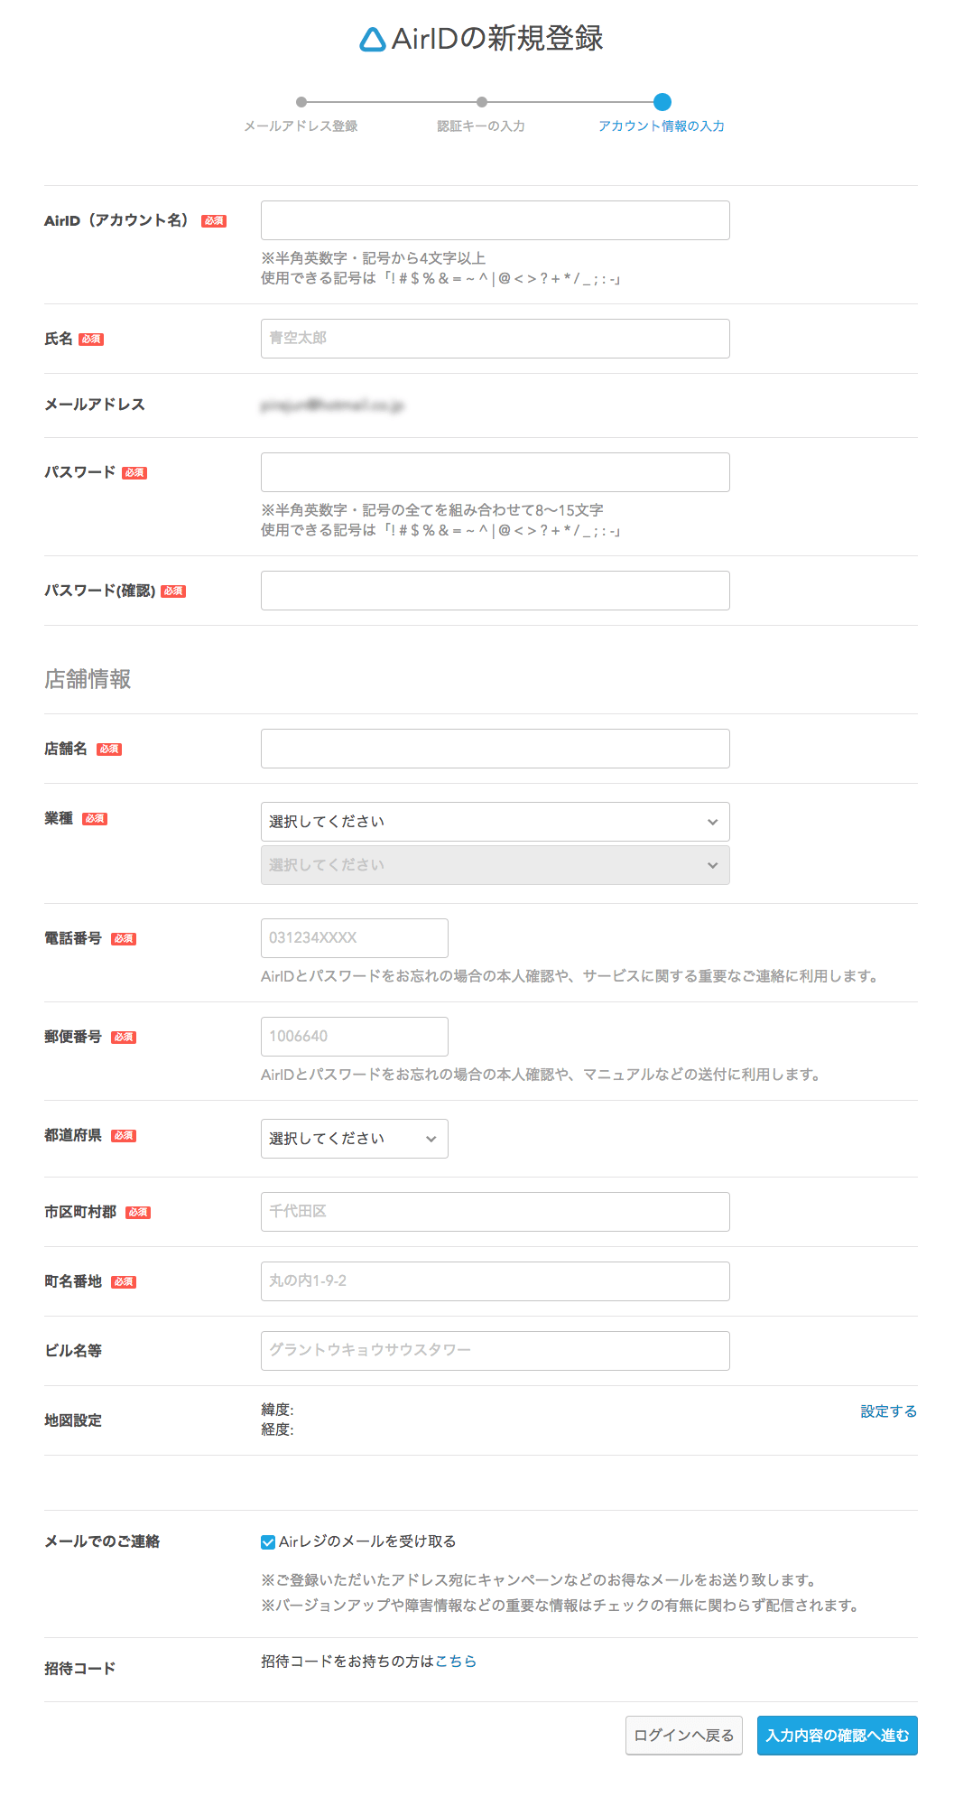Click the blurred email address text
The width and height of the screenshot is (954, 1797).
coord(332,405)
